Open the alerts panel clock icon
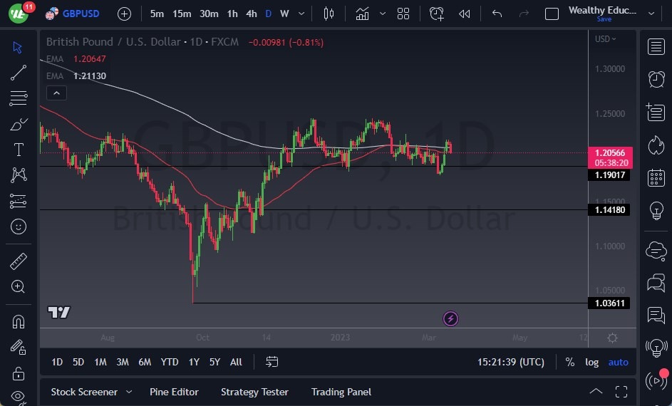The width and height of the screenshot is (672, 406). pos(656,79)
